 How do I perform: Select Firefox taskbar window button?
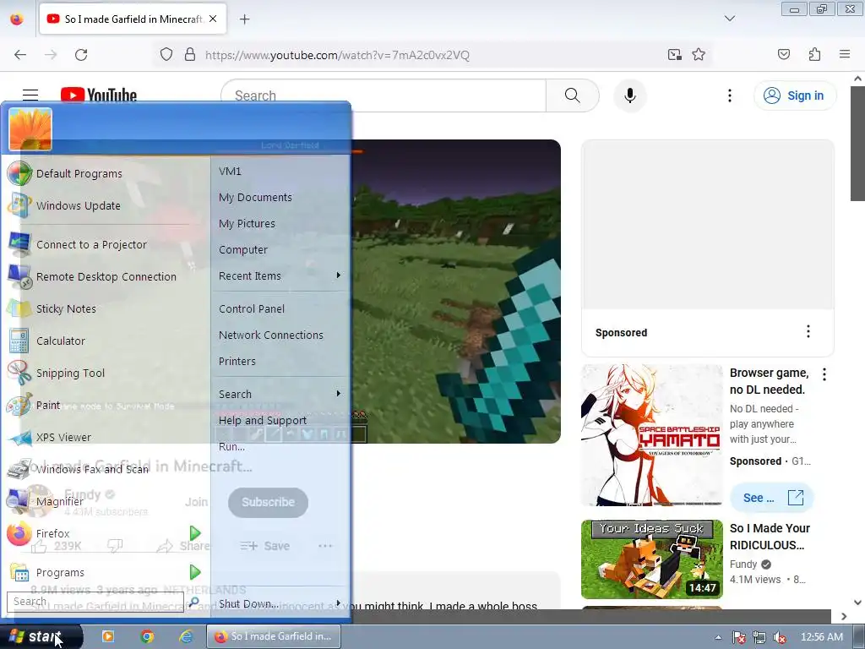click(x=274, y=636)
